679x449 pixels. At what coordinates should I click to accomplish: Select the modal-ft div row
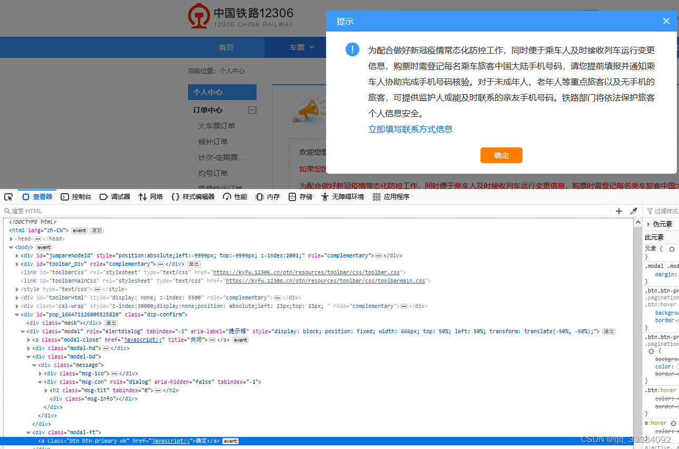[x=318, y=433]
